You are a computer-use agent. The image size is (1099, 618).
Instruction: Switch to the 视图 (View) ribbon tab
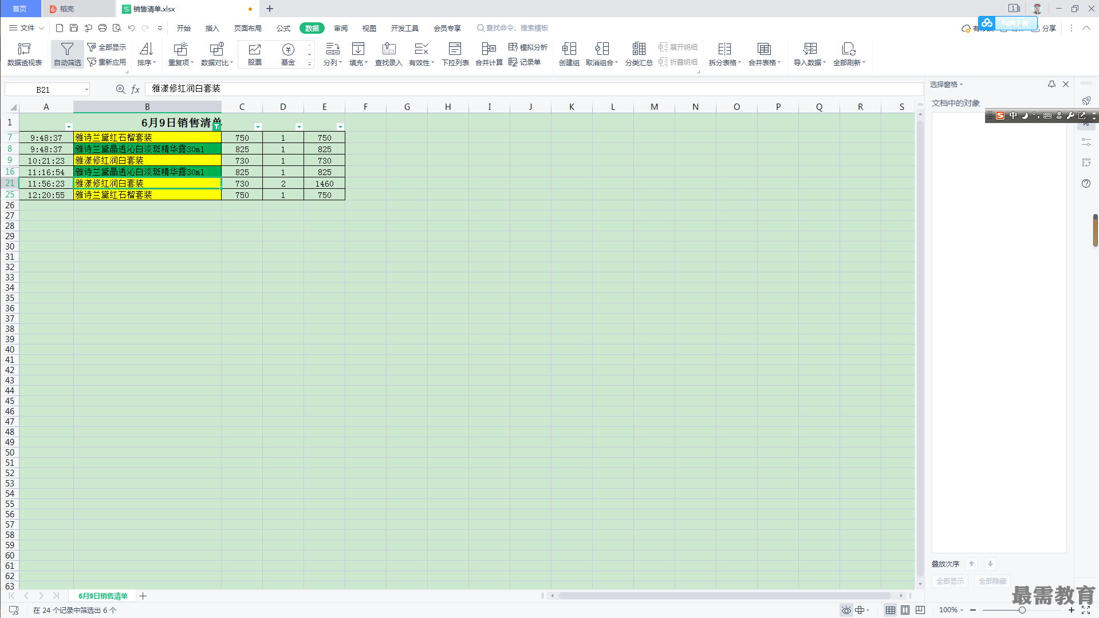pos(369,28)
